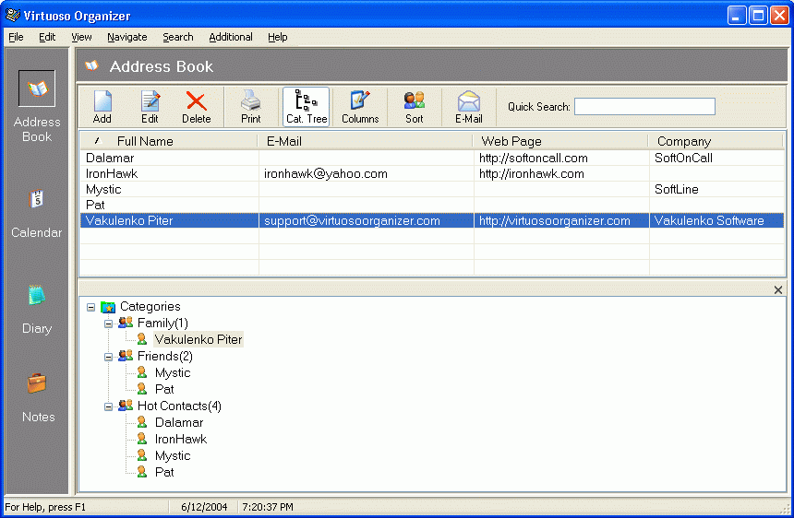Click the Virtuoso Organizer title bar icon
This screenshot has width=794, height=518.
(x=13, y=15)
